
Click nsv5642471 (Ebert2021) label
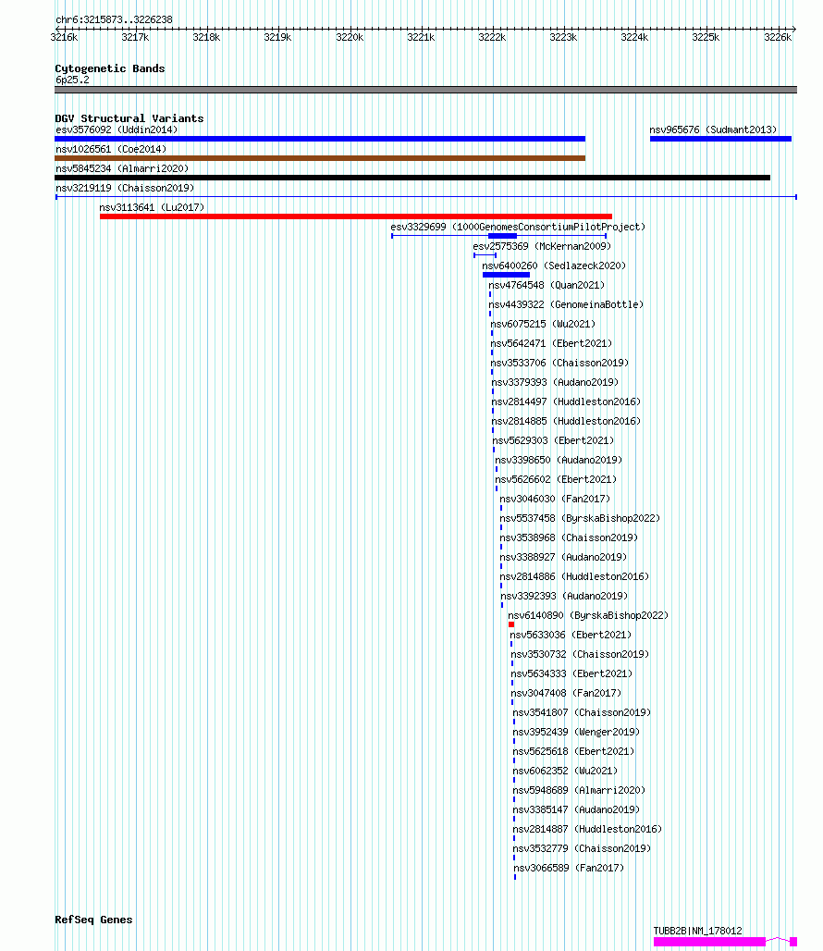551,343
